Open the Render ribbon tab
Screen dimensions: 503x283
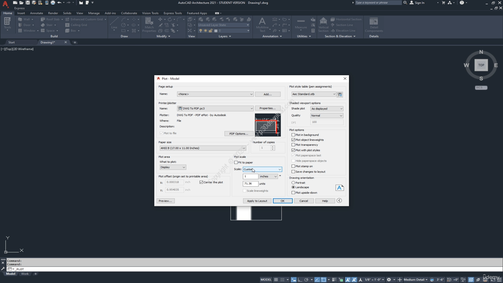tap(53, 13)
